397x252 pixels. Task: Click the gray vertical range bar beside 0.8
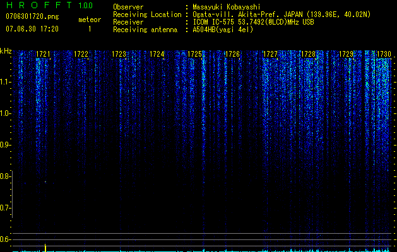(12, 194)
